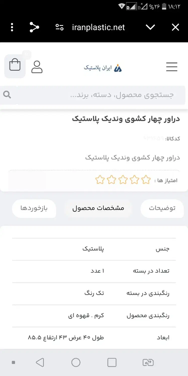Screen dimensions: 188x376
Task: Tap the ایران پلاستیک site logo
Action: pos(103,67)
